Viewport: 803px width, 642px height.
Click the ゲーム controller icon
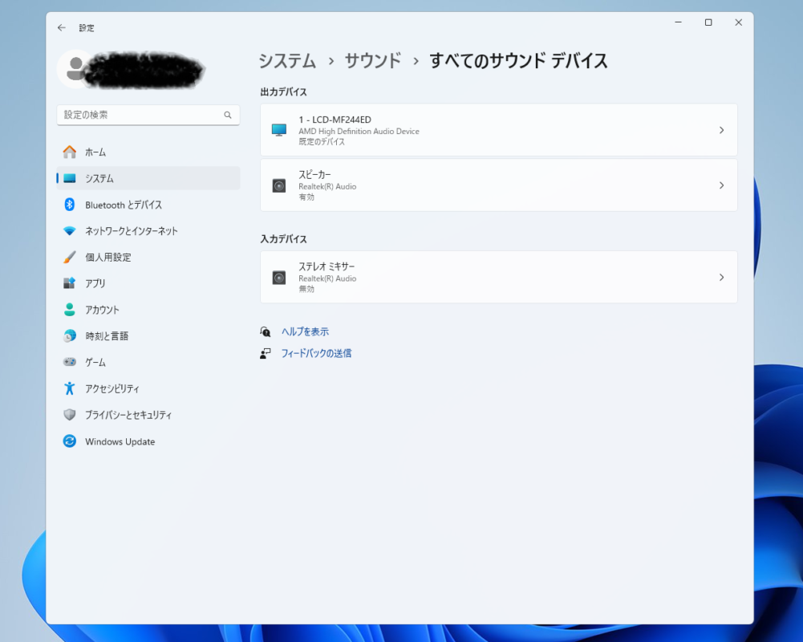click(70, 362)
